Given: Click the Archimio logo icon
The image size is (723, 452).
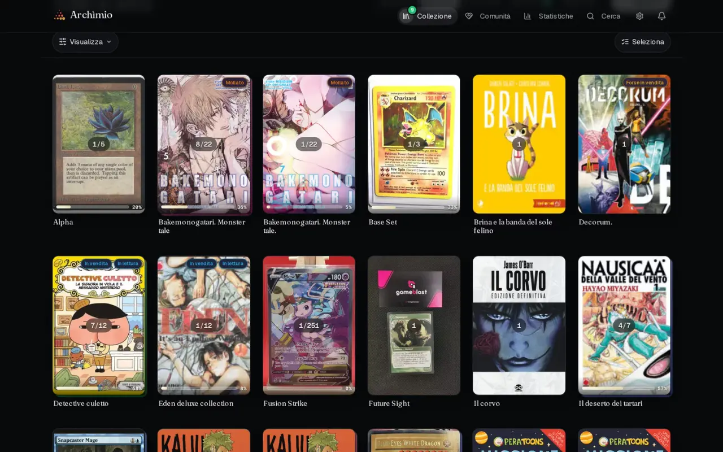Looking at the screenshot, I should pos(59,15).
